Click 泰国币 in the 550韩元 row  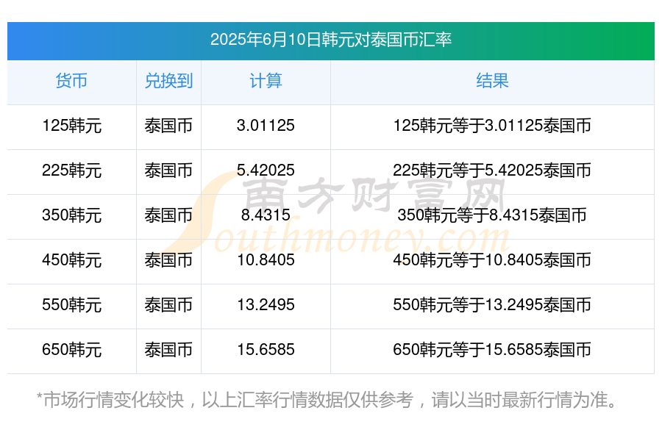[168, 305]
